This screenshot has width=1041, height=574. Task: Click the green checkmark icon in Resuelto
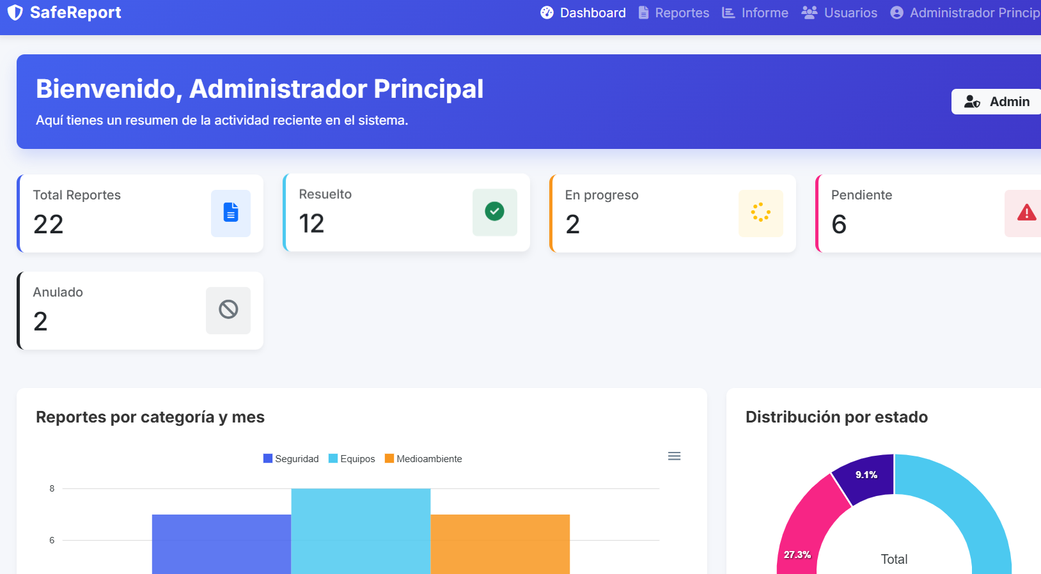494,212
